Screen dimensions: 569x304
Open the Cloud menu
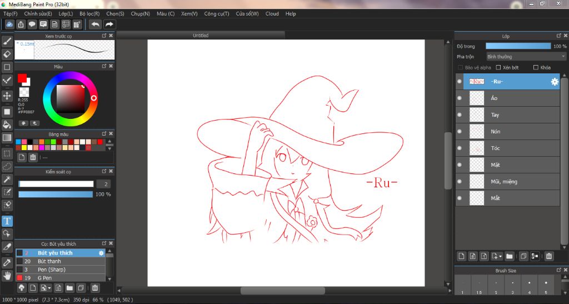pyautogui.click(x=272, y=13)
